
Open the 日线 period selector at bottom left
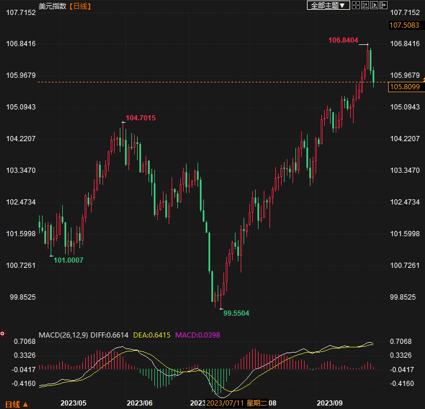pyautogui.click(x=16, y=403)
